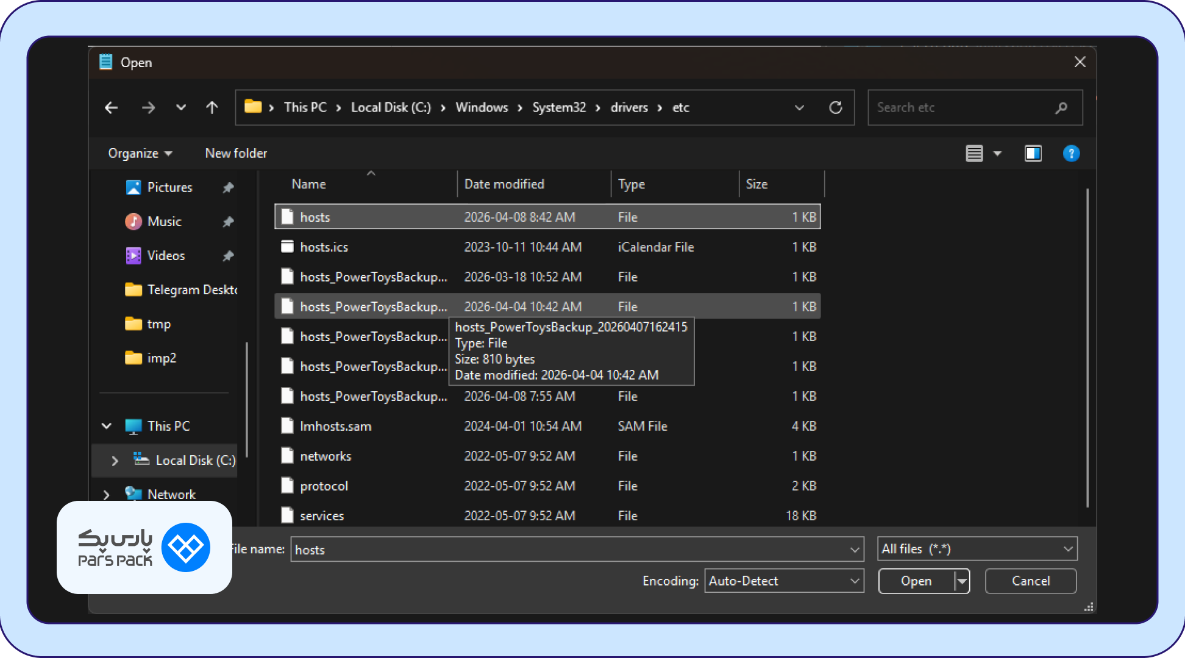Click the pin icon beside Videos

228,256
